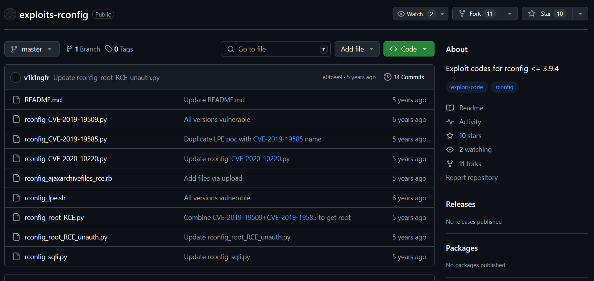Screen dimensions: 594x281
Task: Click the file icon beside rconfig_root_RCE.py
Action: (x=16, y=218)
